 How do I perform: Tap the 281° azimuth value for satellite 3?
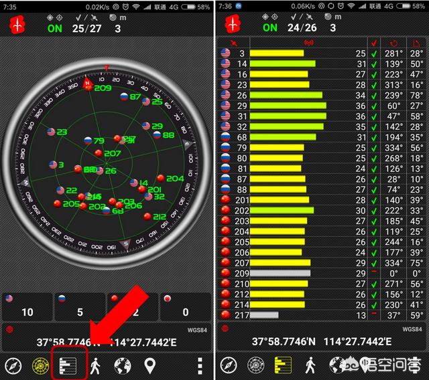[393, 54]
